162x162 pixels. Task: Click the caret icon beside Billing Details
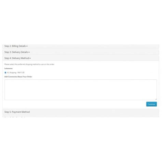coord(27,46)
